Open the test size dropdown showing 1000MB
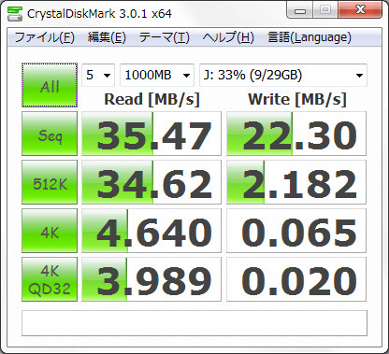 [157, 75]
